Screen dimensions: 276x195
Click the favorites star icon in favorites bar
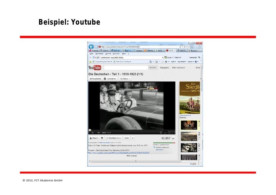tap(90, 62)
